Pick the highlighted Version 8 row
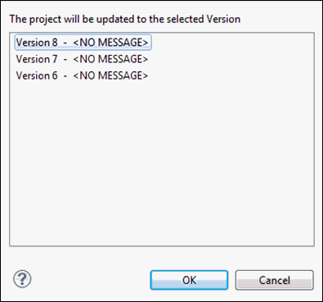The height and width of the screenshot is (302, 323). point(83,43)
